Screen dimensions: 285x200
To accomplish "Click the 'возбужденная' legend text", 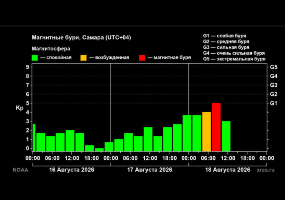I will coord(112,58).
